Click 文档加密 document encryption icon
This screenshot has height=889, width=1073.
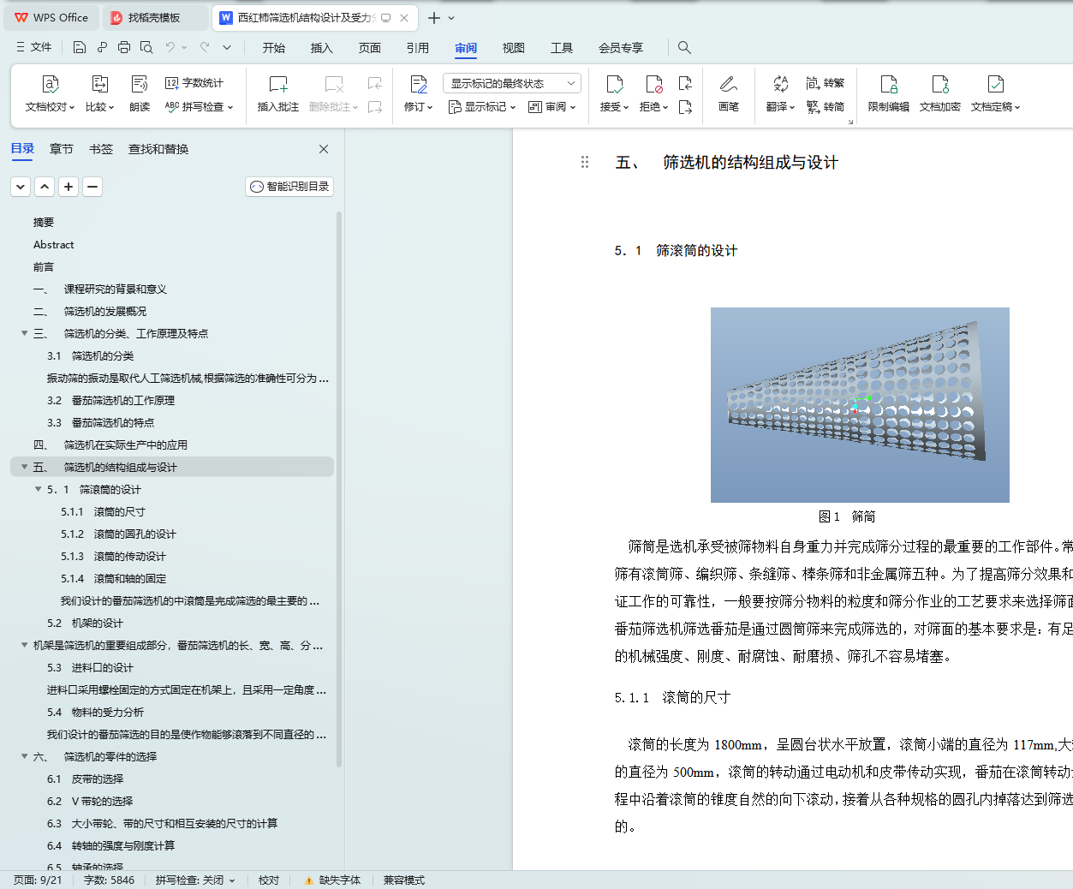click(x=940, y=84)
